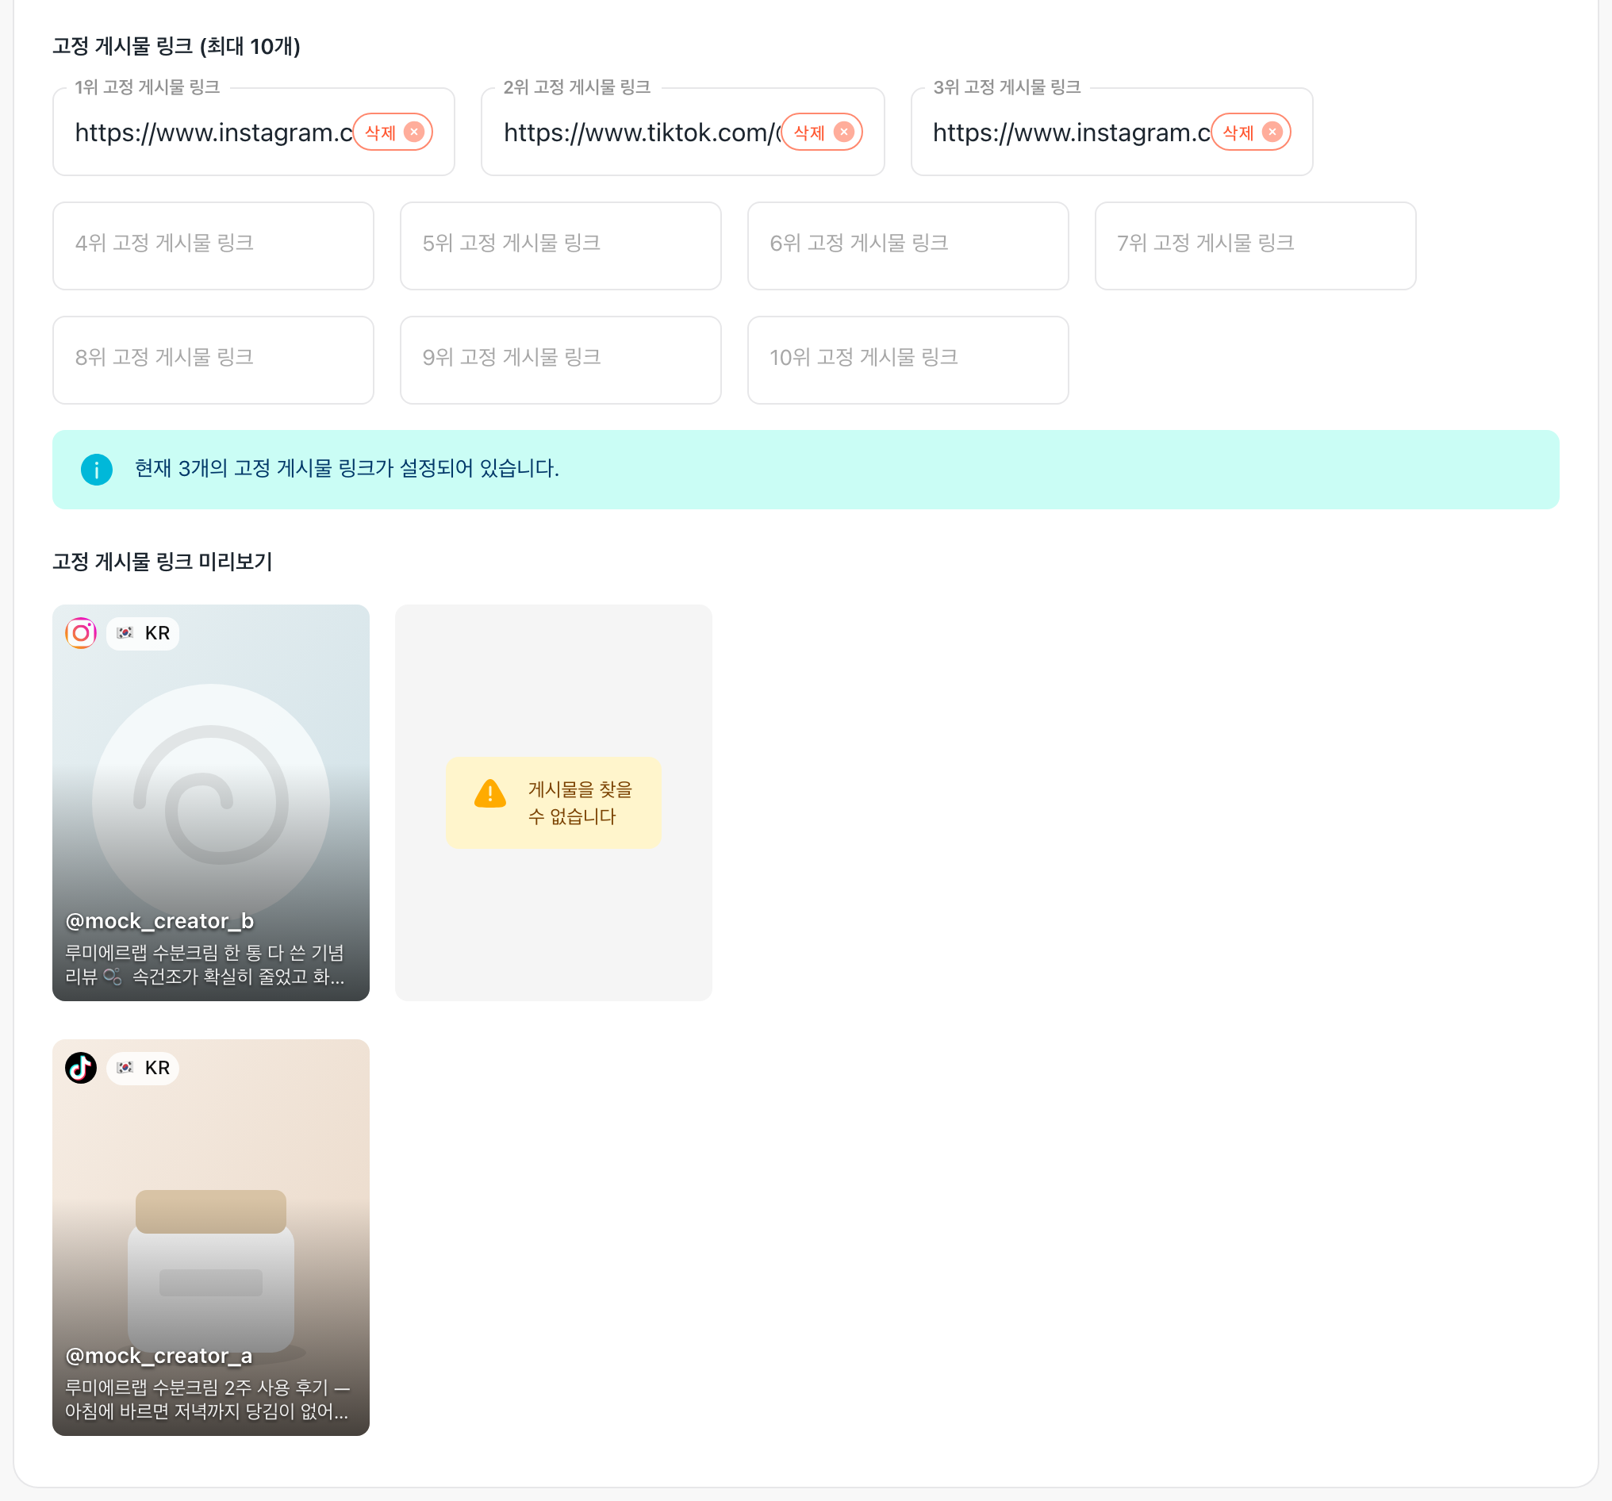Click the info icon in the teal banner
The height and width of the screenshot is (1501, 1612).
[x=97, y=470]
